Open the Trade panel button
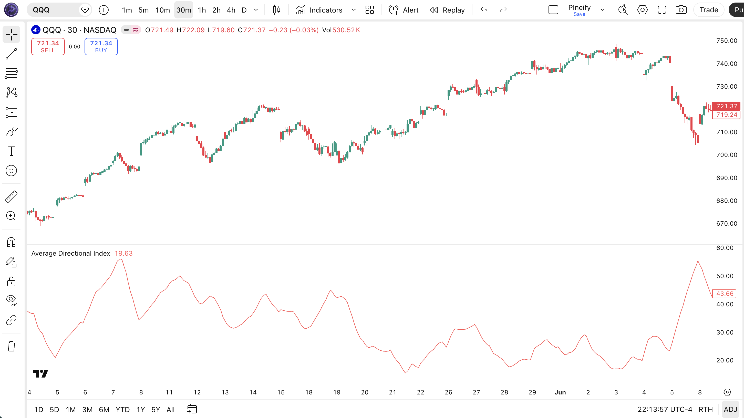Screen dimensions: 744x418 [x=709, y=10]
